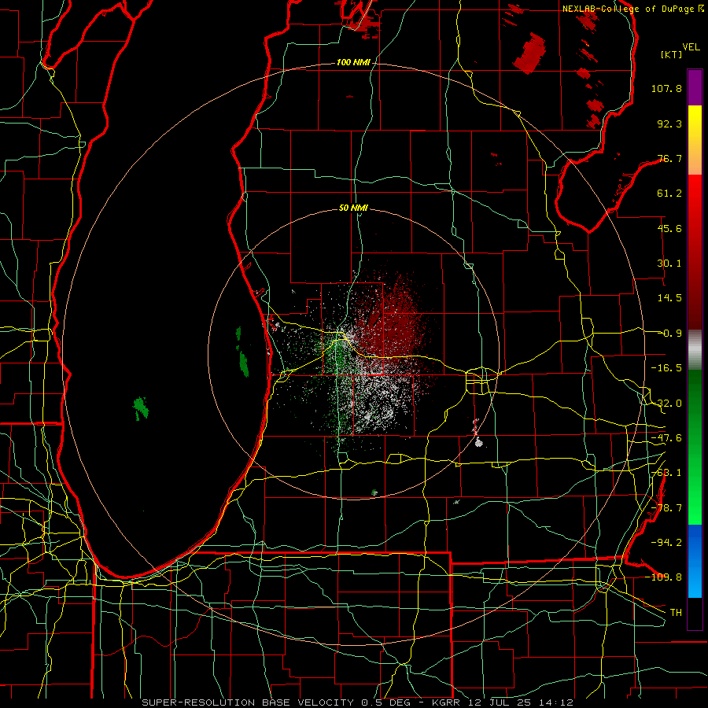Select the 107.8 velocity scale value
The width and height of the screenshot is (708, 708).
(x=666, y=88)
